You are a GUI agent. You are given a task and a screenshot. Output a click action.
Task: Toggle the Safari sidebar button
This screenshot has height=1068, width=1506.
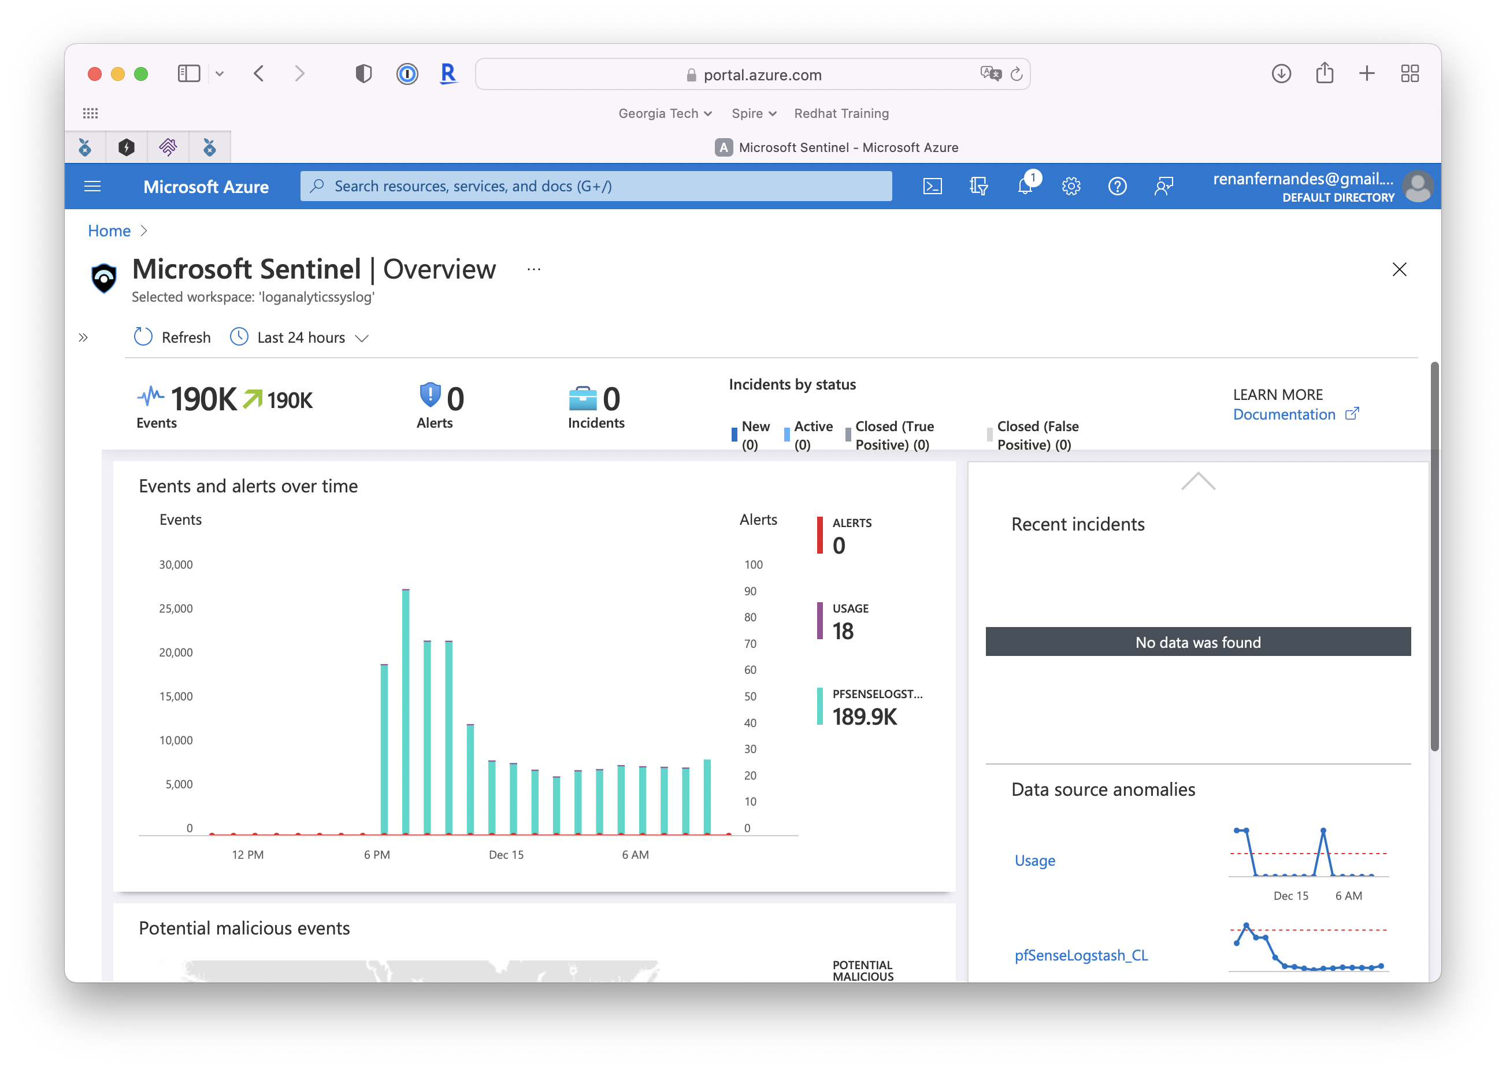189,73
